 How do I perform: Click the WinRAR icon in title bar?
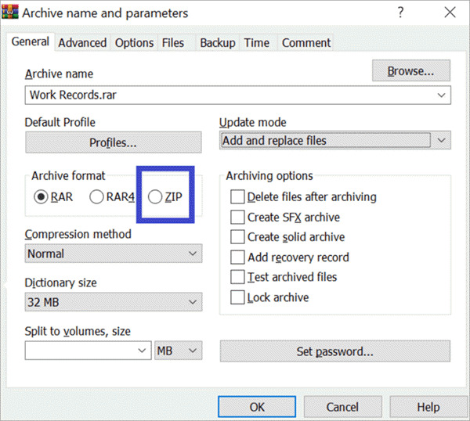[8, 13]
